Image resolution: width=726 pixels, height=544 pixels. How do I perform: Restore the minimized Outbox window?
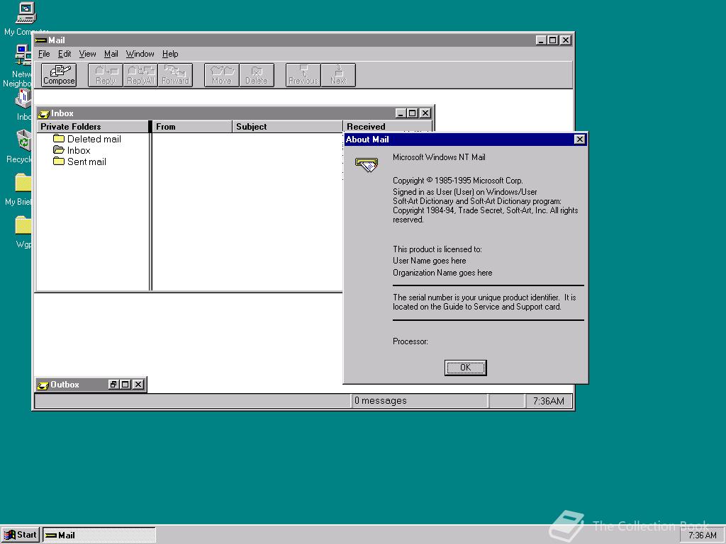pyautogui.click(x=113, y=385)
